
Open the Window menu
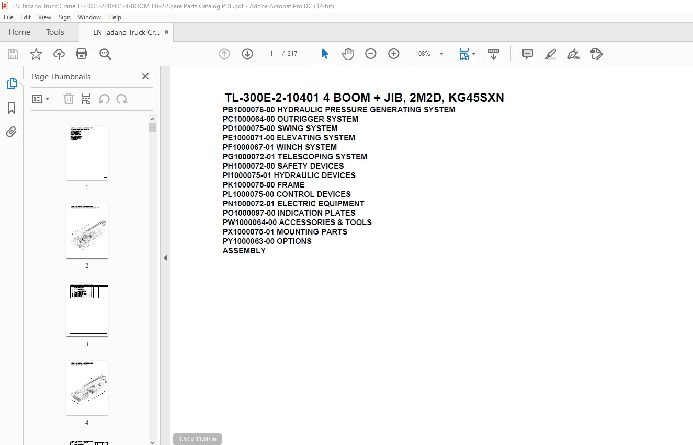89,17
